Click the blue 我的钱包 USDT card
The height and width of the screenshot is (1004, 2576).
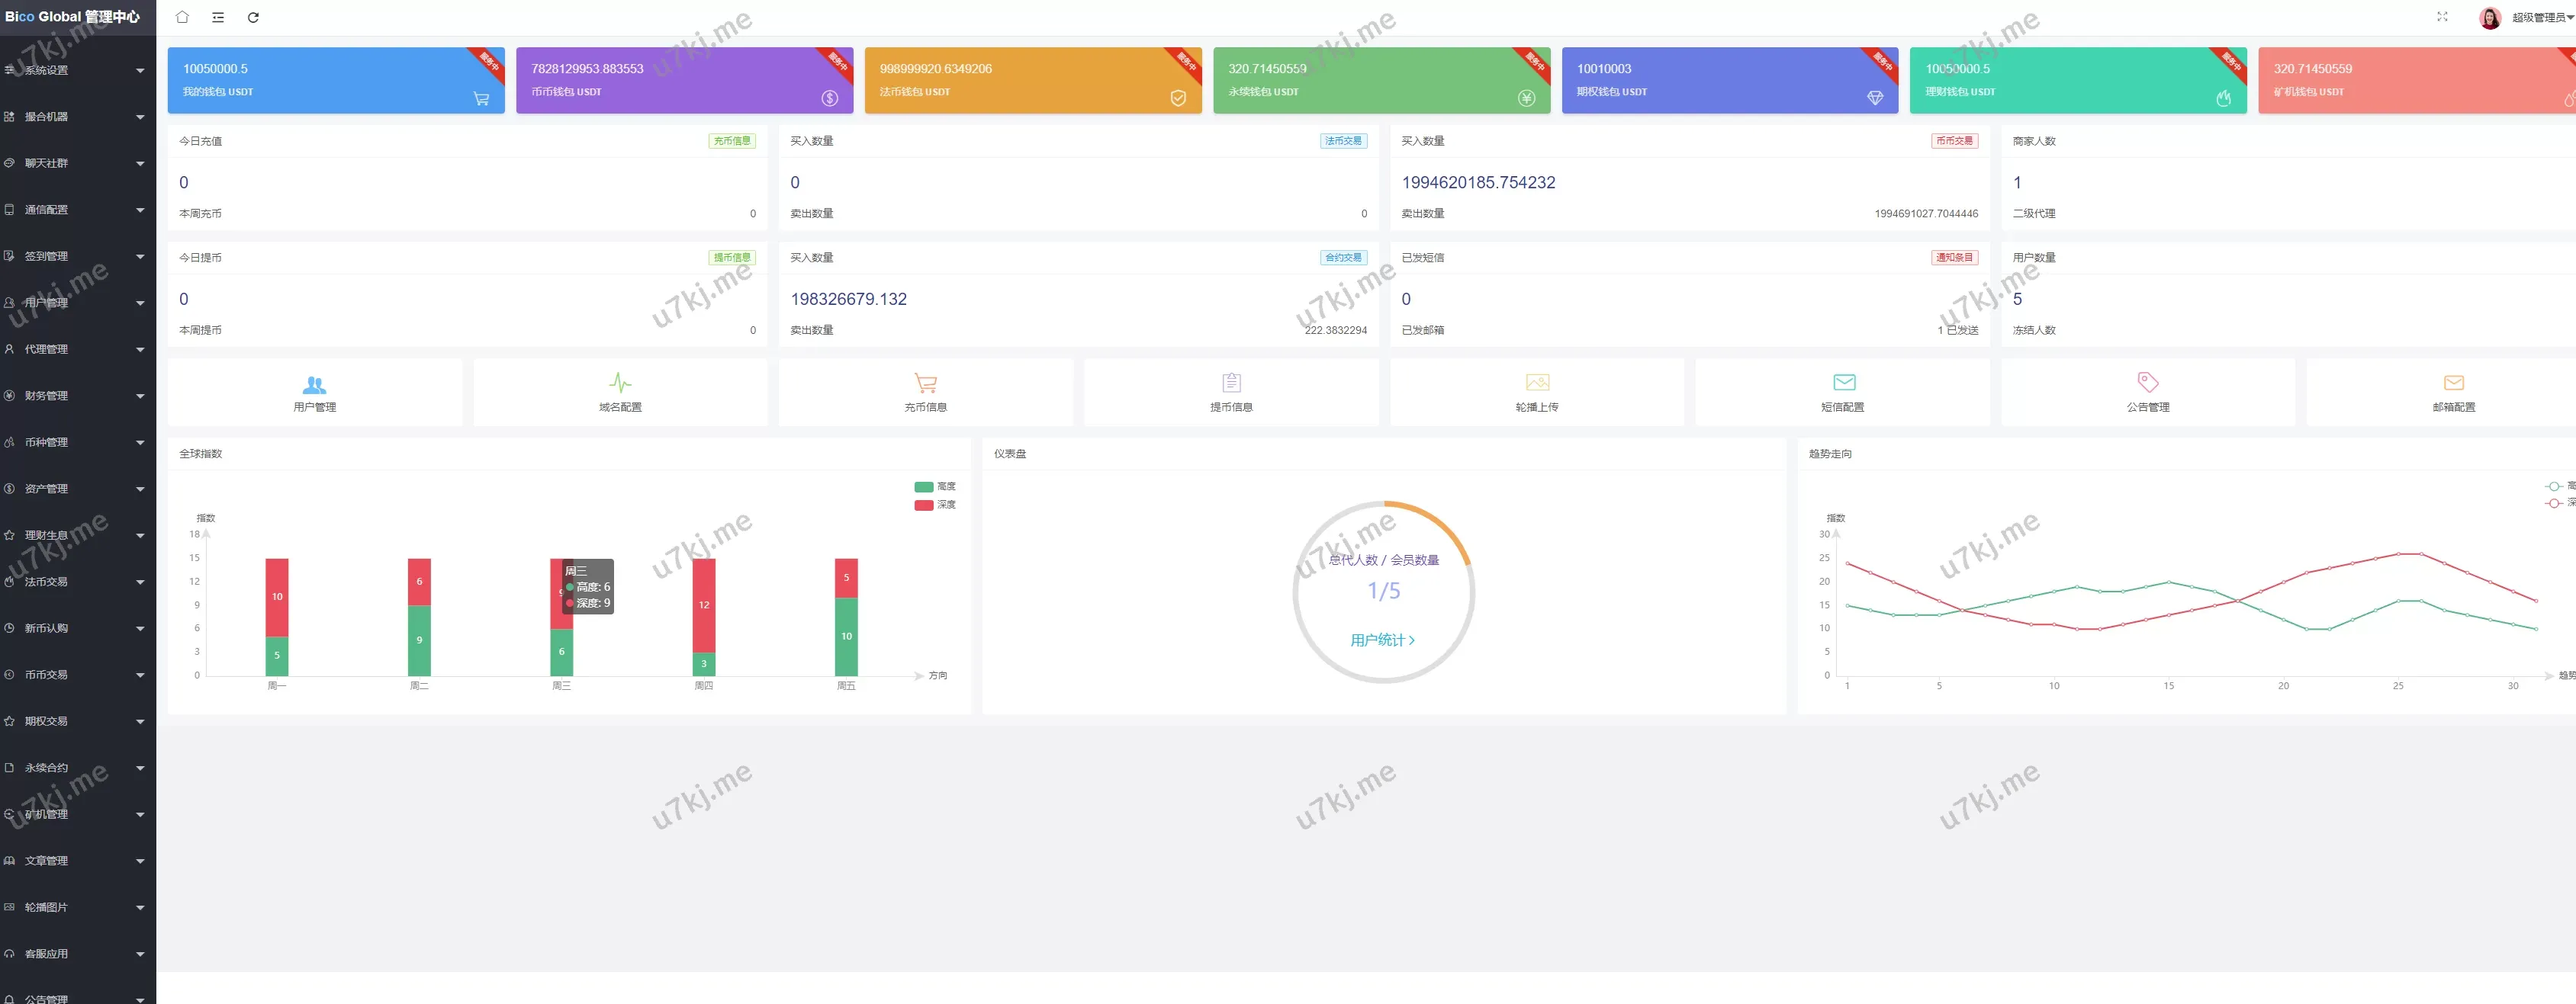(x=335, y=80)
